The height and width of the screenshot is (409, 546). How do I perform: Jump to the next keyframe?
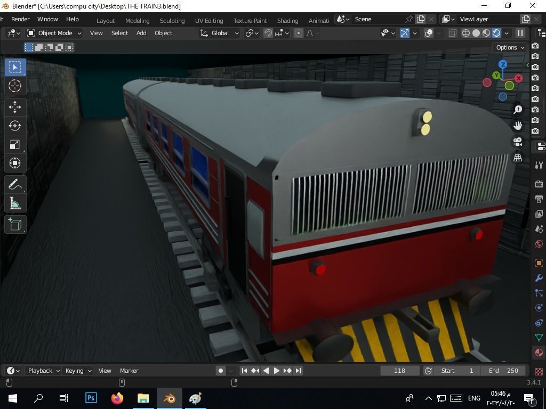pos(287,371)
